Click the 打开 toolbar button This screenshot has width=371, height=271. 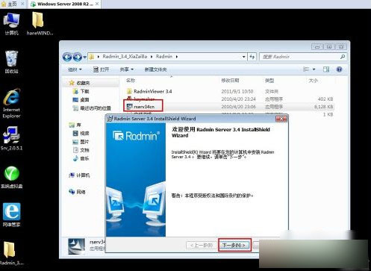click(x=101, y=69)
